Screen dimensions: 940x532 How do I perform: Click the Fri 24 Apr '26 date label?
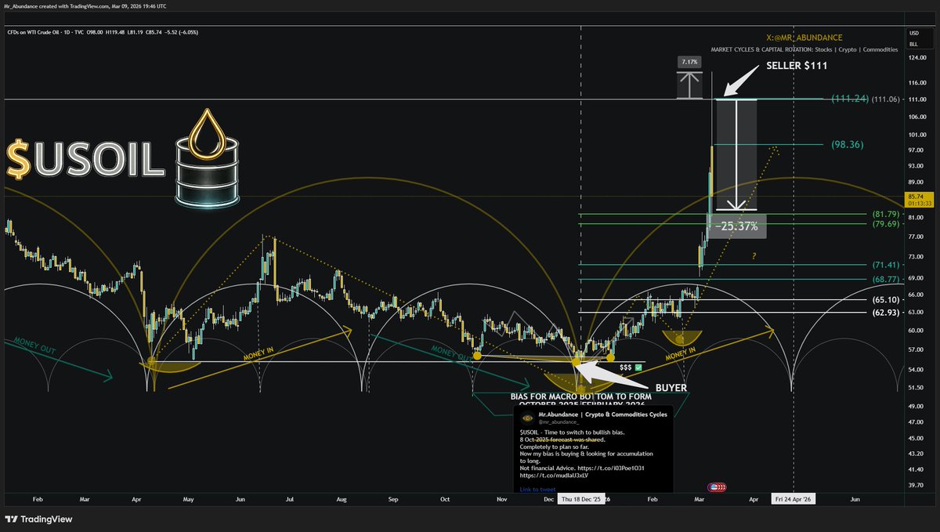[795, 499]
